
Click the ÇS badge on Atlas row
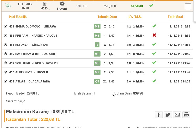97,81
